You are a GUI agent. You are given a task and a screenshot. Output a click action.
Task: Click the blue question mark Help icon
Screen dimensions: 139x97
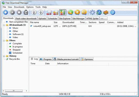[113, 12]
